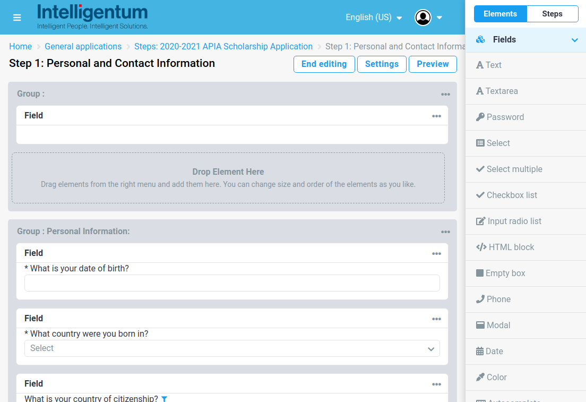Open Steps: 2020-2021 APIA Scholarship Application breadcrumb

pyautogui.click(x=223, y=46)
